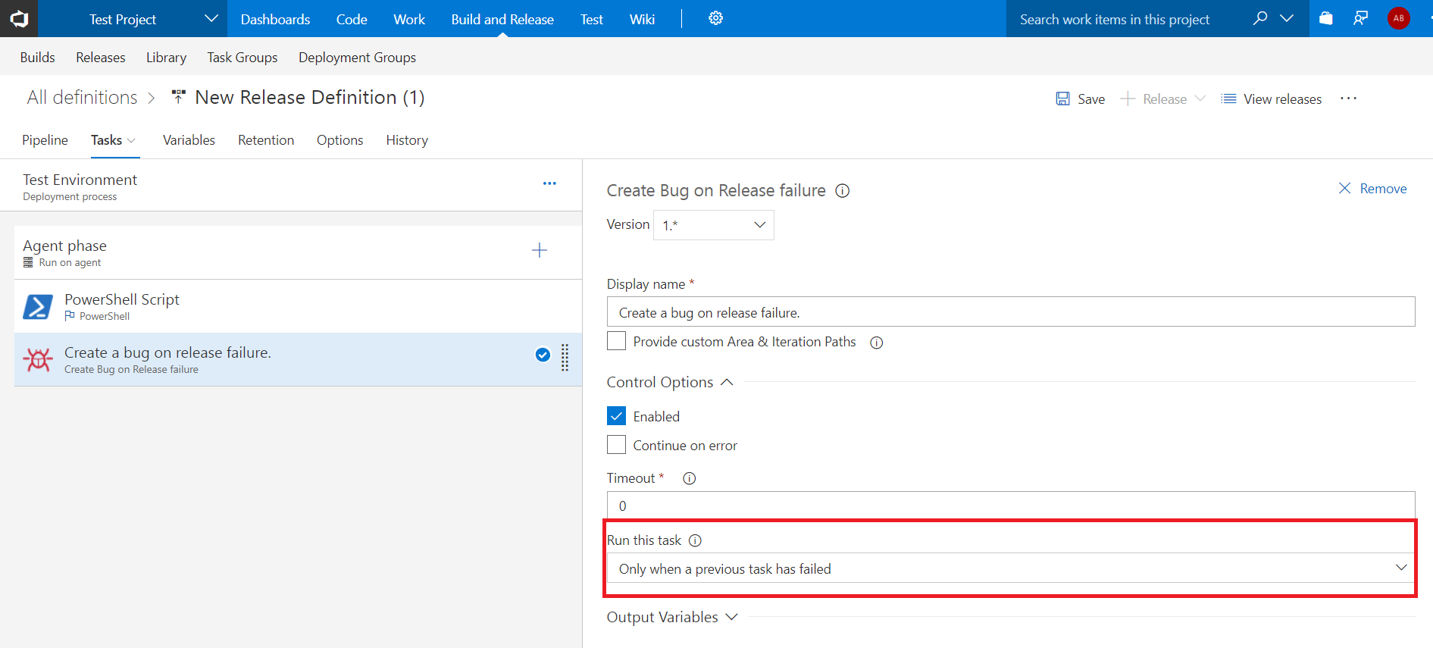Screen dimensions: 1433x648
Task: Toggle Provide custom Area & Iteration Paths
Action: pyautogui.click(x=616, y=341)
